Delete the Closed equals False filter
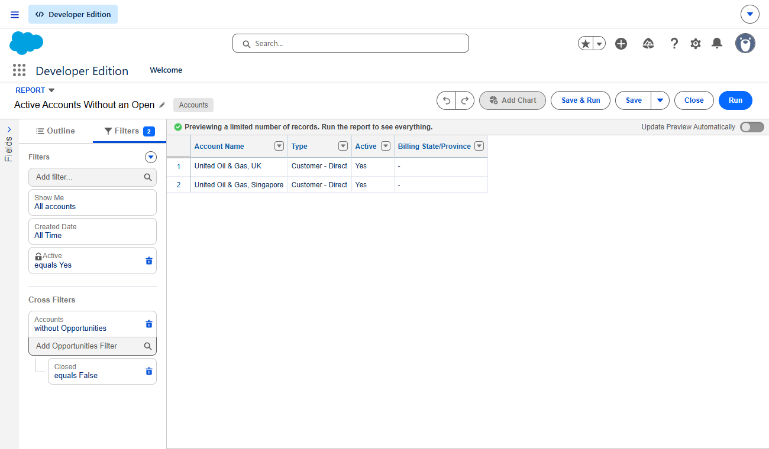 coord(149,371)
